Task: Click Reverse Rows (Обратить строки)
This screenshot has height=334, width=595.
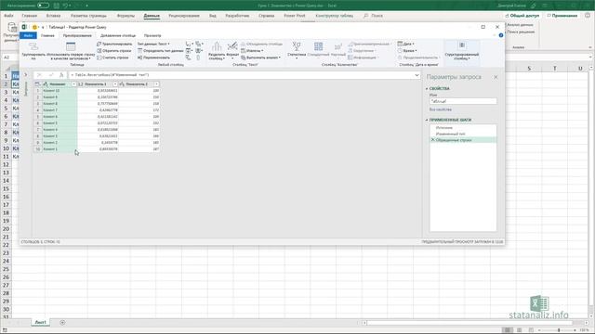Action: 113,51
